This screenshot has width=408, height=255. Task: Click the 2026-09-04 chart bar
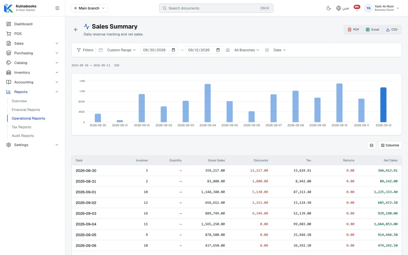(x=208, y=103)
